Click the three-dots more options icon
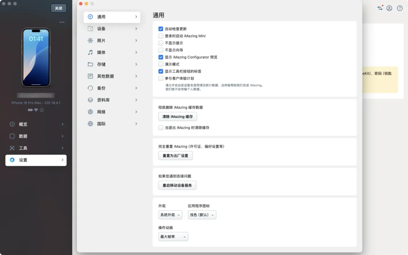The width and height of the screenshot is (408, 255). pos(62,22)
